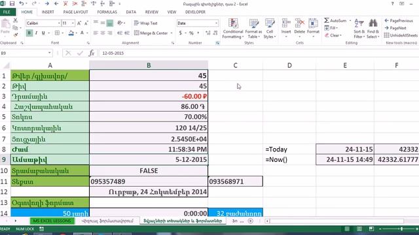This screenshot has height=235, width=419.
Task: Click the Clear button in the Editing group
Action: (333, 35)
